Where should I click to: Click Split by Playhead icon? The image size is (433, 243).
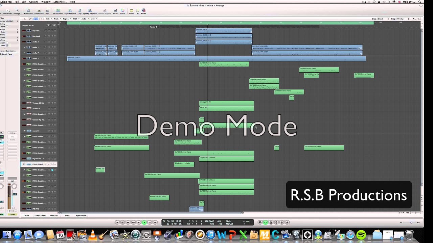90,11
